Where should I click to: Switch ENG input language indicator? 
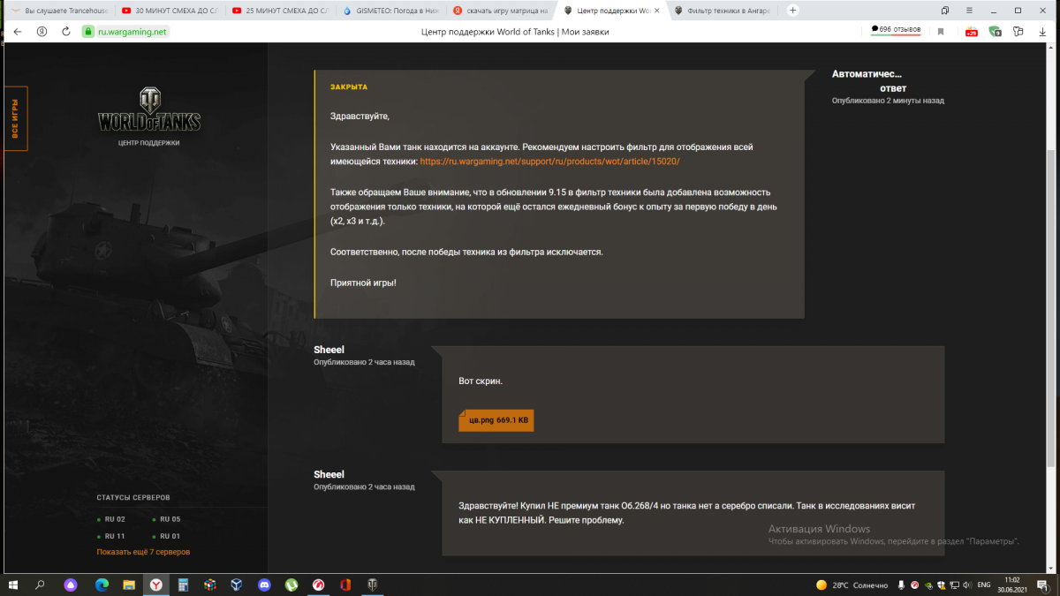tap(983, 585)
